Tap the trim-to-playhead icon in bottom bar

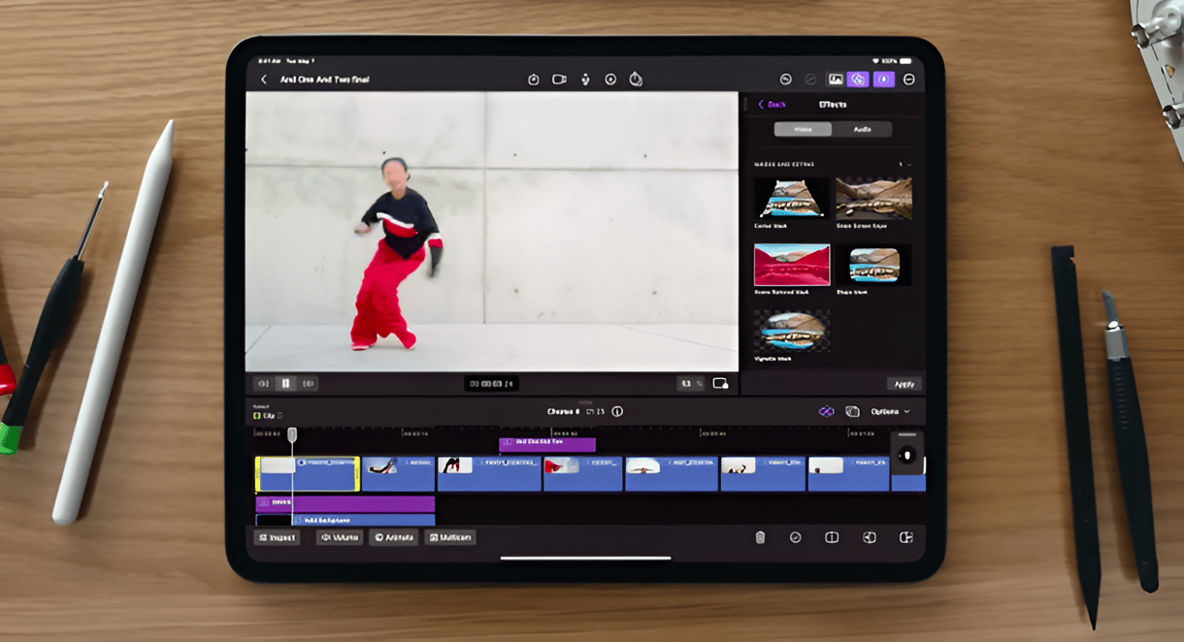tap(870, 537)
